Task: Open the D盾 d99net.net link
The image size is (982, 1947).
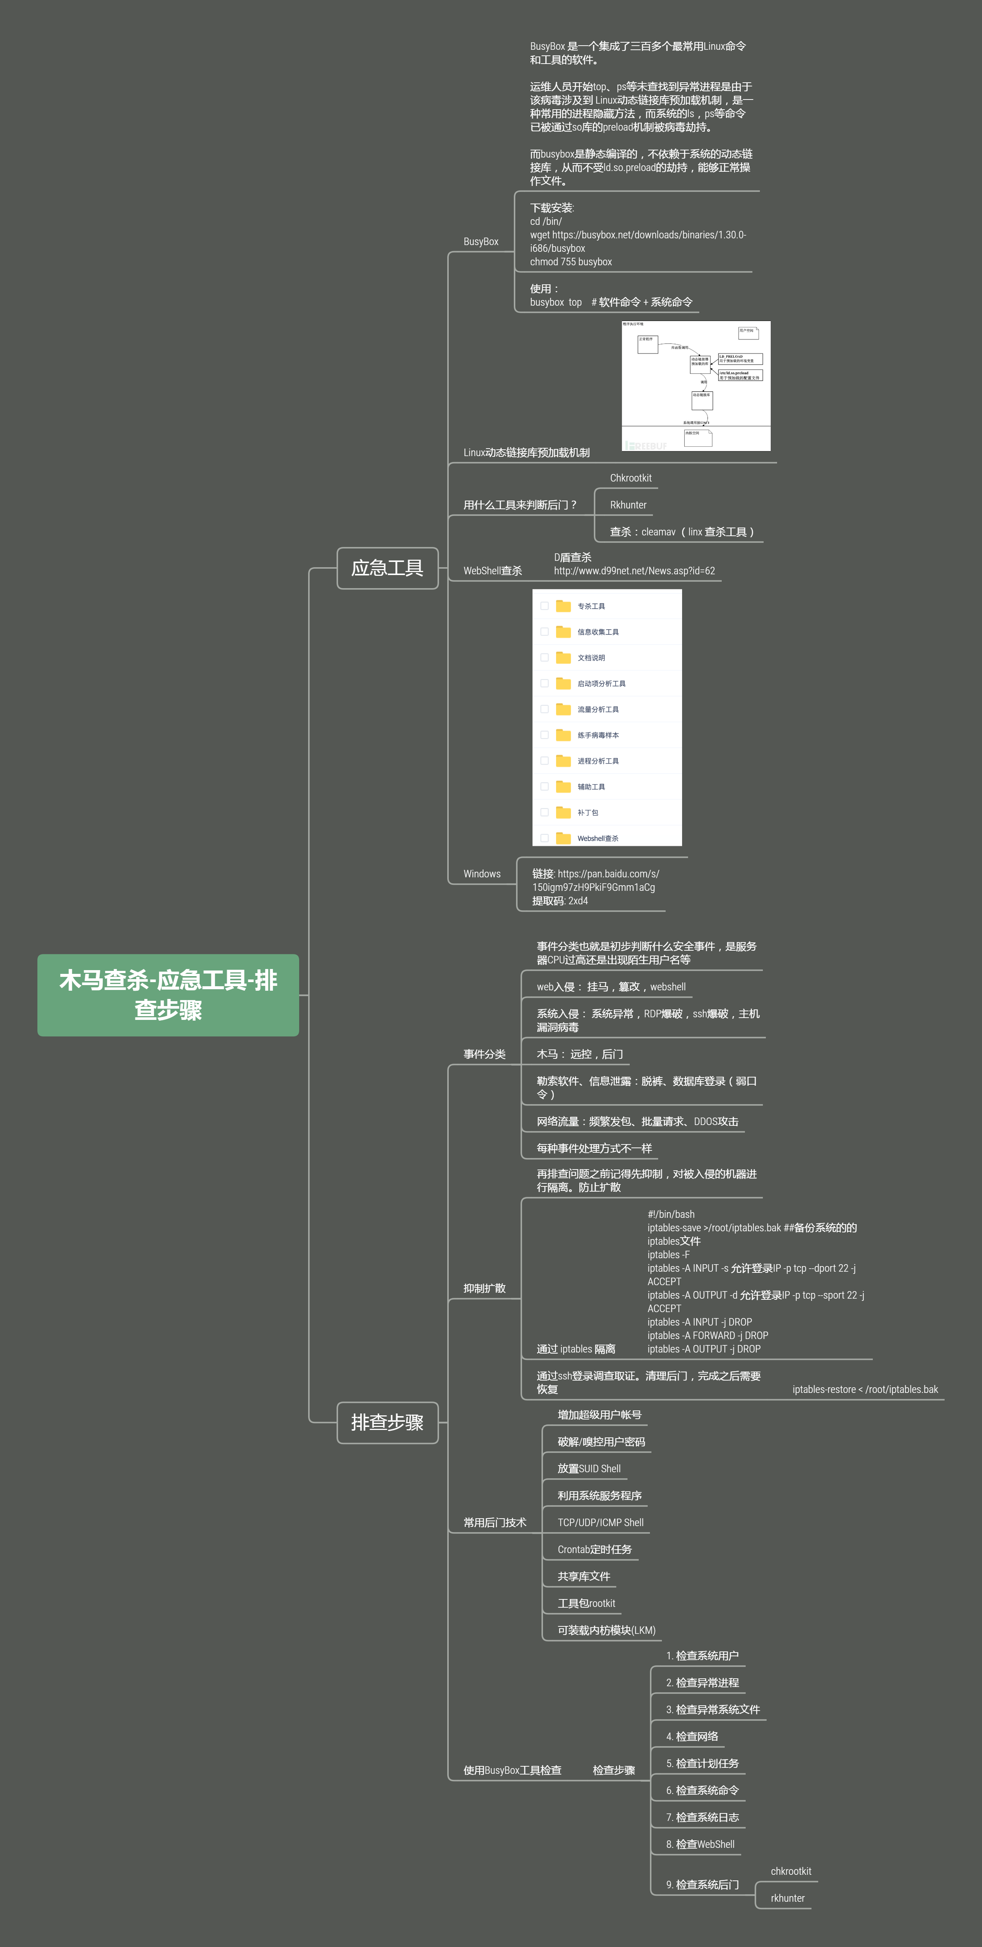Action: pos(635,571)
